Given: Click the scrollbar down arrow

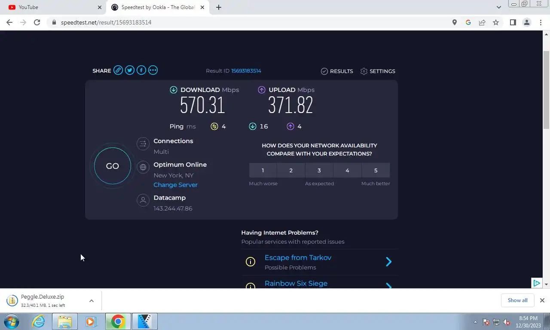Looking at the screenshot, I should click(547, 284).
